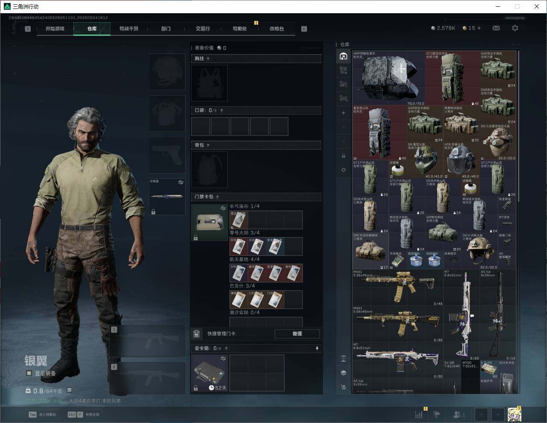Open the warehouse sidebar gear settings

(343, 170)
